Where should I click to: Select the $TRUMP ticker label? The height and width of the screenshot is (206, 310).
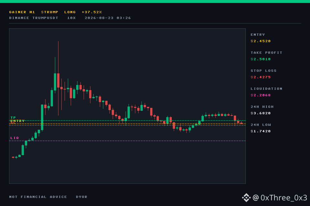point(50,12)
